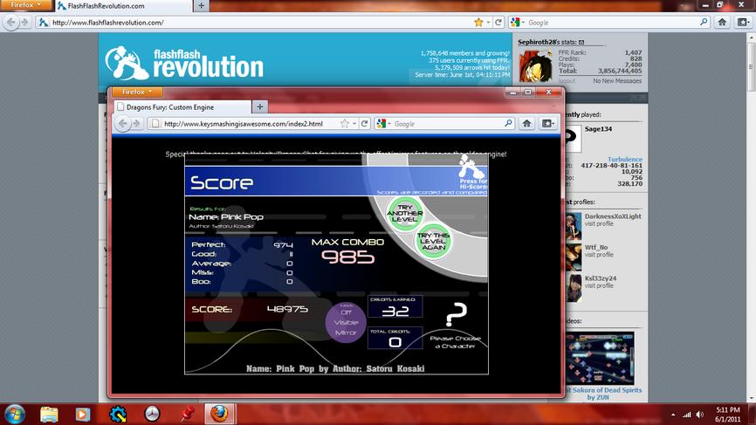Go to home page in the front Firefox window
Viewport: 756px width, 425px height.
coord(526,124)
